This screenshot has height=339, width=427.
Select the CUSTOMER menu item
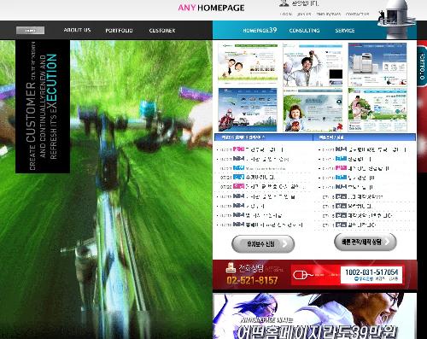pyautogui.click(x=162, y=31)
